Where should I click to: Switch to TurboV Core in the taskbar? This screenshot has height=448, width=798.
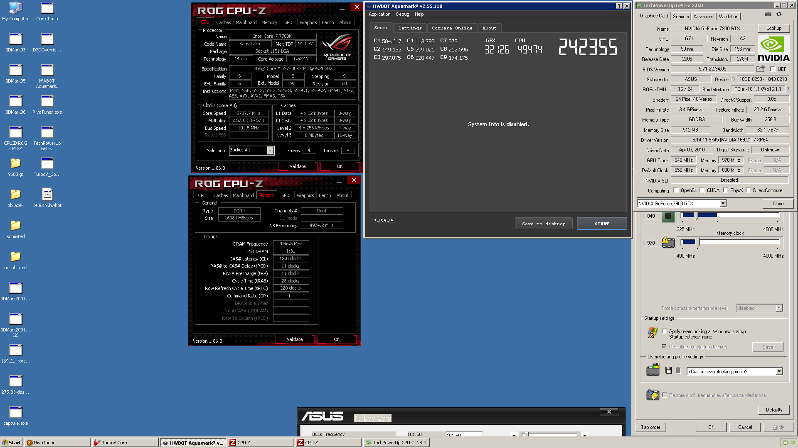tap(125, 443)
